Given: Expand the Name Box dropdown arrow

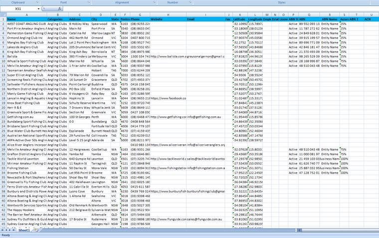Looking at the screenshot, I should tap(39, 9).
